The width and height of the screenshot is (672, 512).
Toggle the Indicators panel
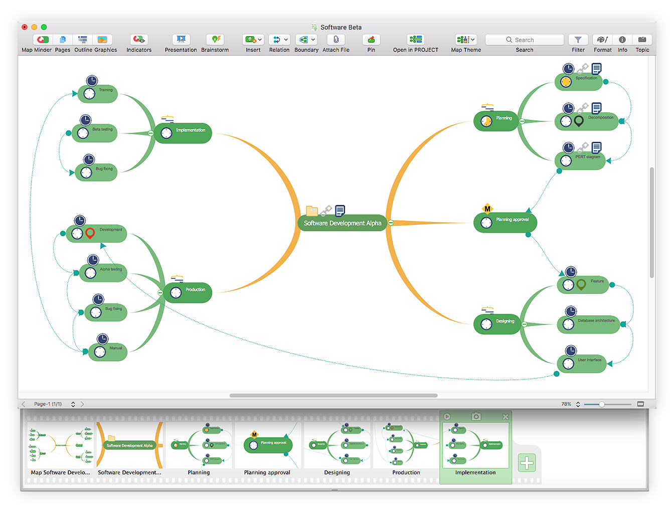click(x=139, y=40)
